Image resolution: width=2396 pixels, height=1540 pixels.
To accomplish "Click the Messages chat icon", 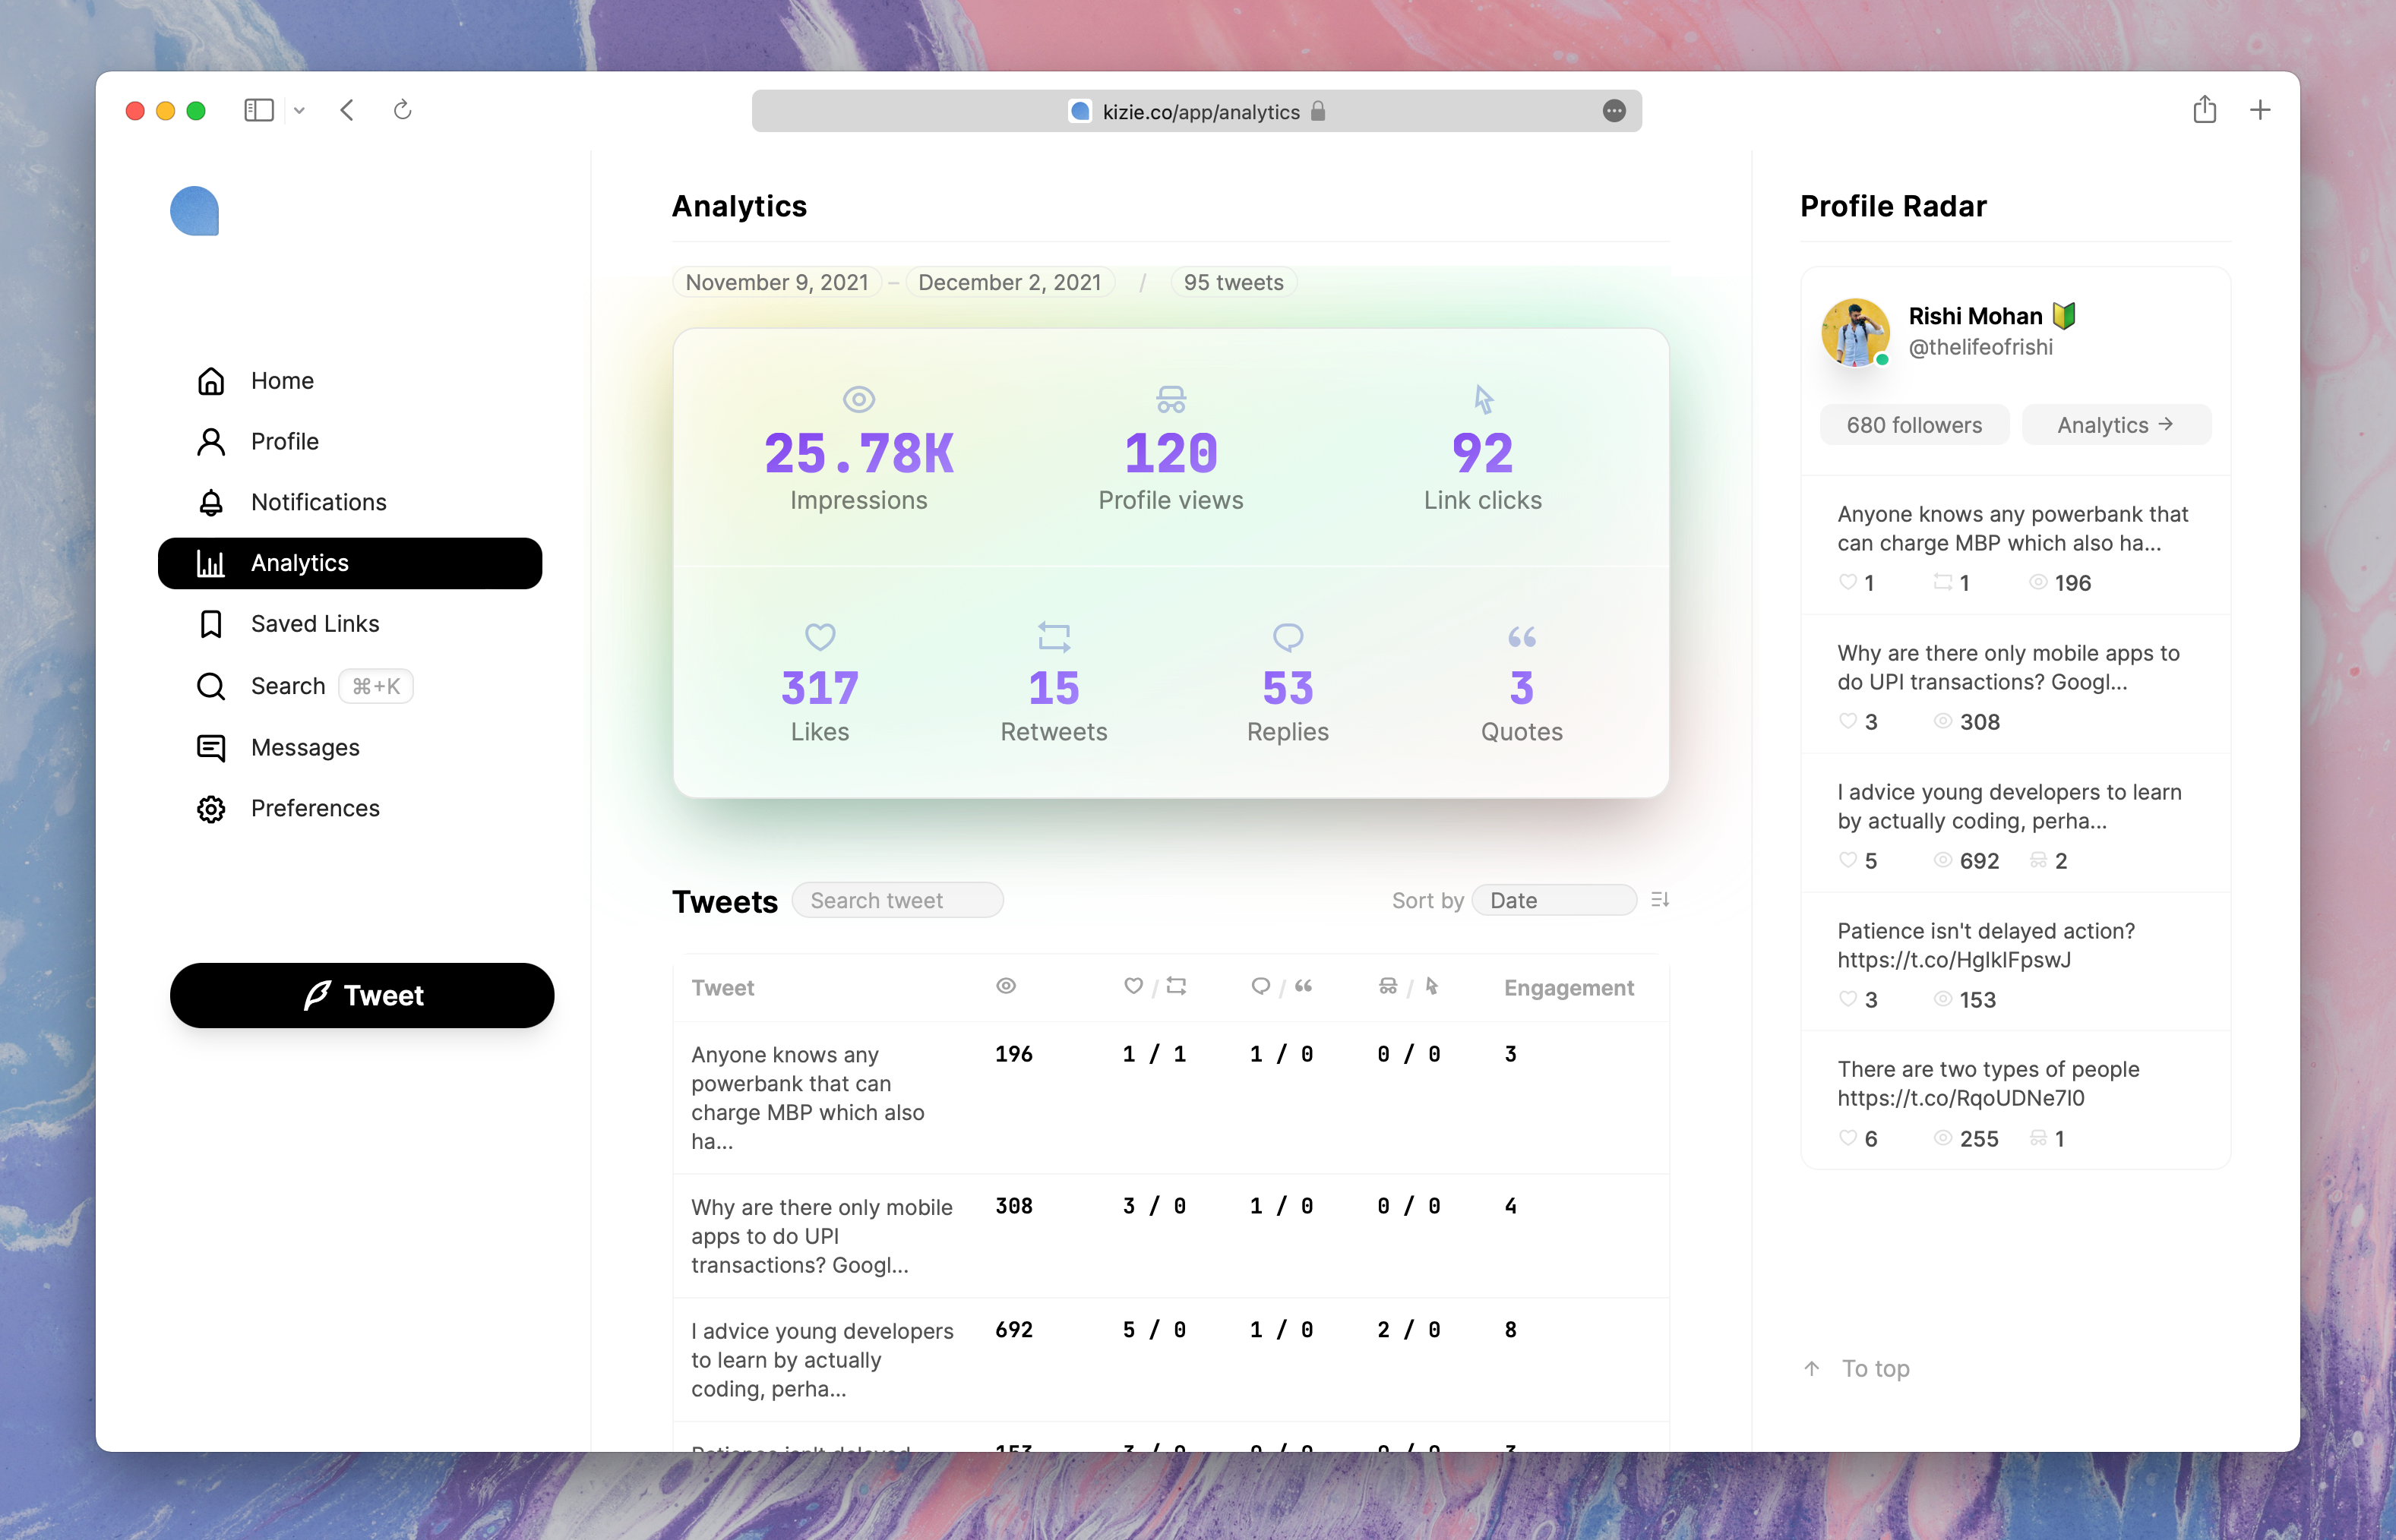I will [x=211, y=748].
